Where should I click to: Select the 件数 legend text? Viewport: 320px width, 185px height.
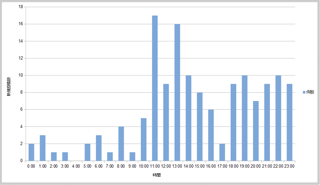(x=310, y=92)
